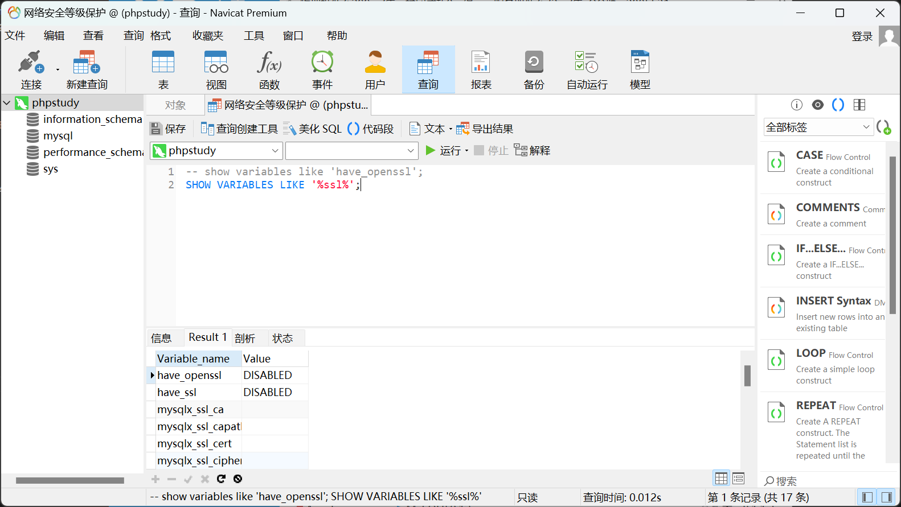This screenshot has width=901, height=507.
Task: Click the layout split icon in right panel
Action: click(x=859, y=105)
